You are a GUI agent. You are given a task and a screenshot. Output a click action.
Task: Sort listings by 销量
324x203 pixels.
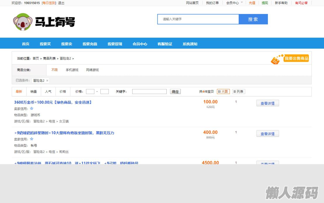pos(34,92)
